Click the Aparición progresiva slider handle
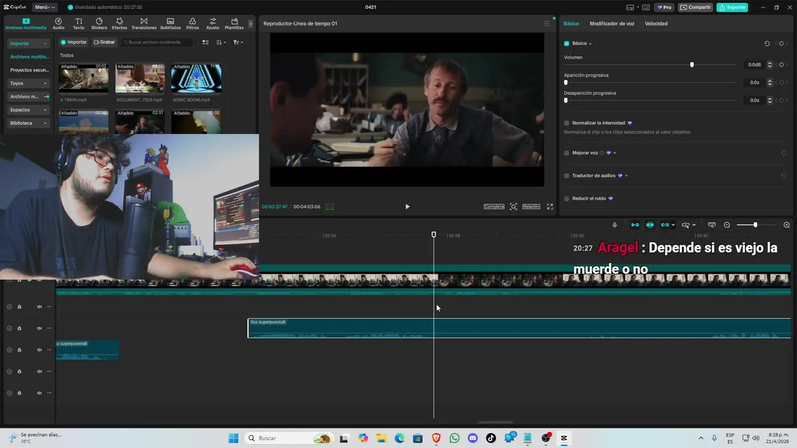The height and width of the screenshot is (448, 797). tap(566, 82)
